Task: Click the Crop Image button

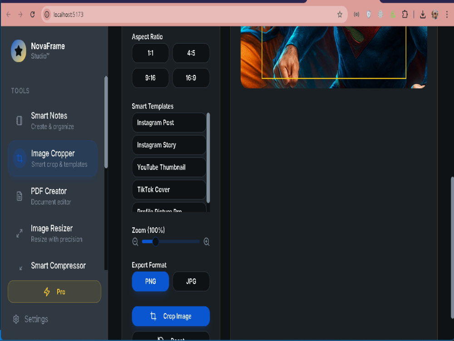Action: click(x=171, y=316)
